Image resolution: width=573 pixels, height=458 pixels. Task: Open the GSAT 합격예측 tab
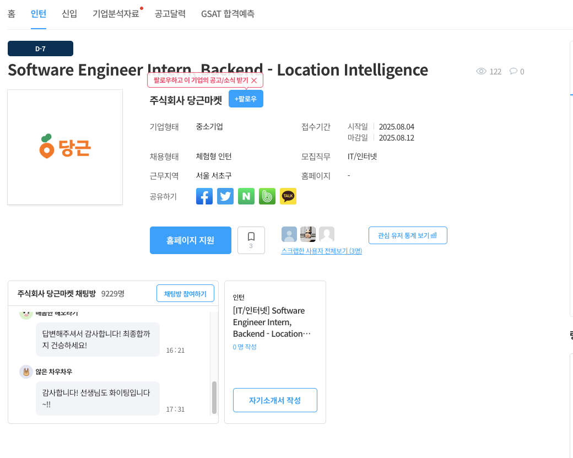[228, 14]
